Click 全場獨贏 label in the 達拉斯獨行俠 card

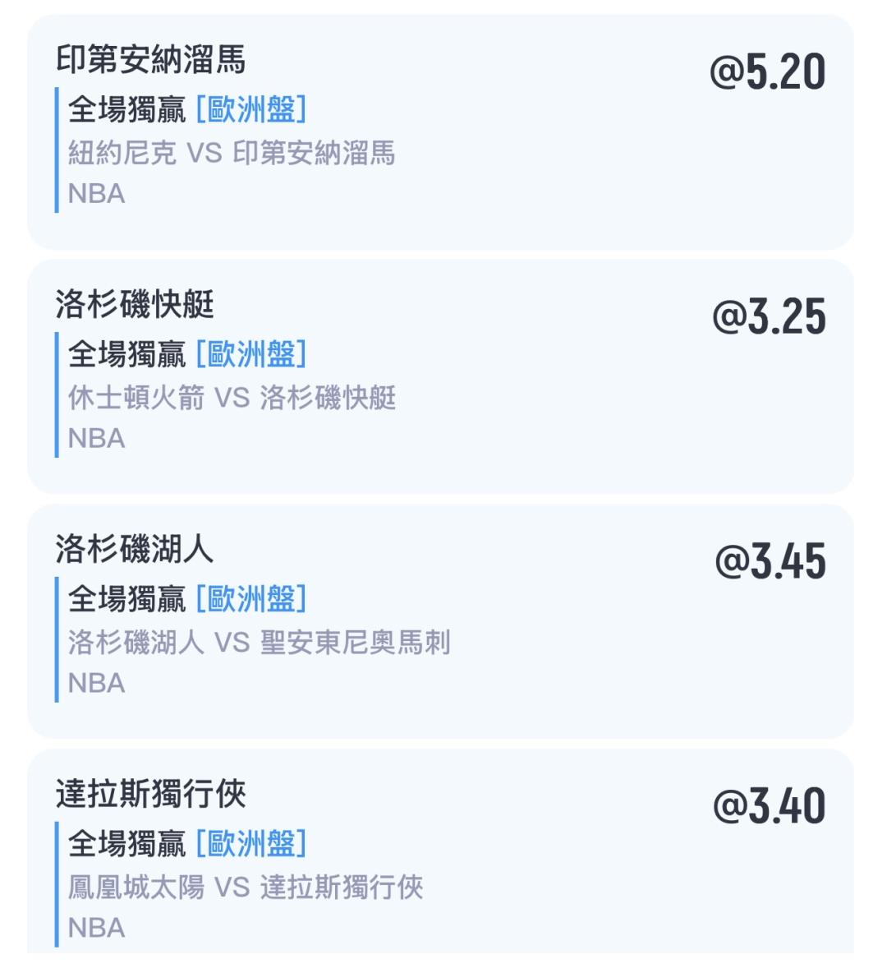(126, 843)
